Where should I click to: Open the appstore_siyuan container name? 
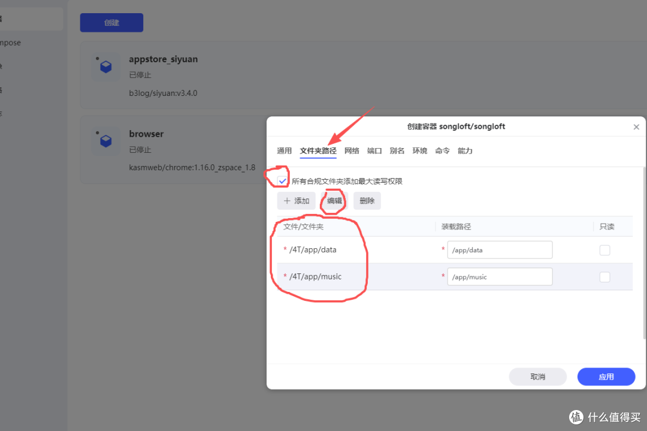(x=164, y=59)
